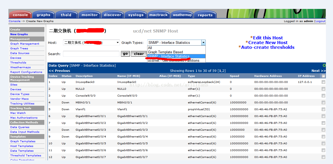Check the Console9/0/0 row checkbox

pos(323,96)
